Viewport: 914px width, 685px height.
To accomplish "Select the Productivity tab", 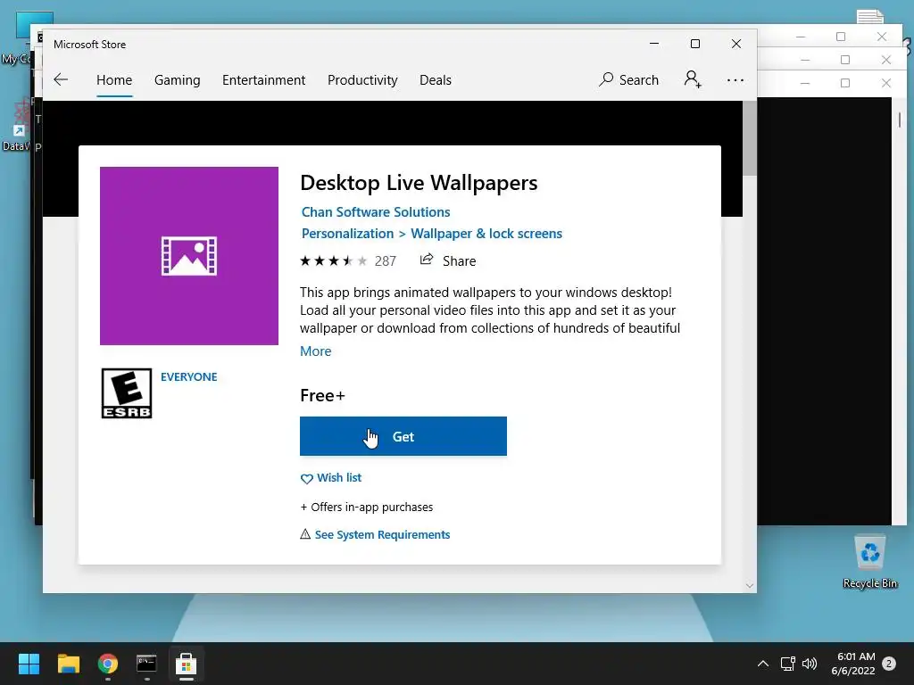I will [362, 79].
